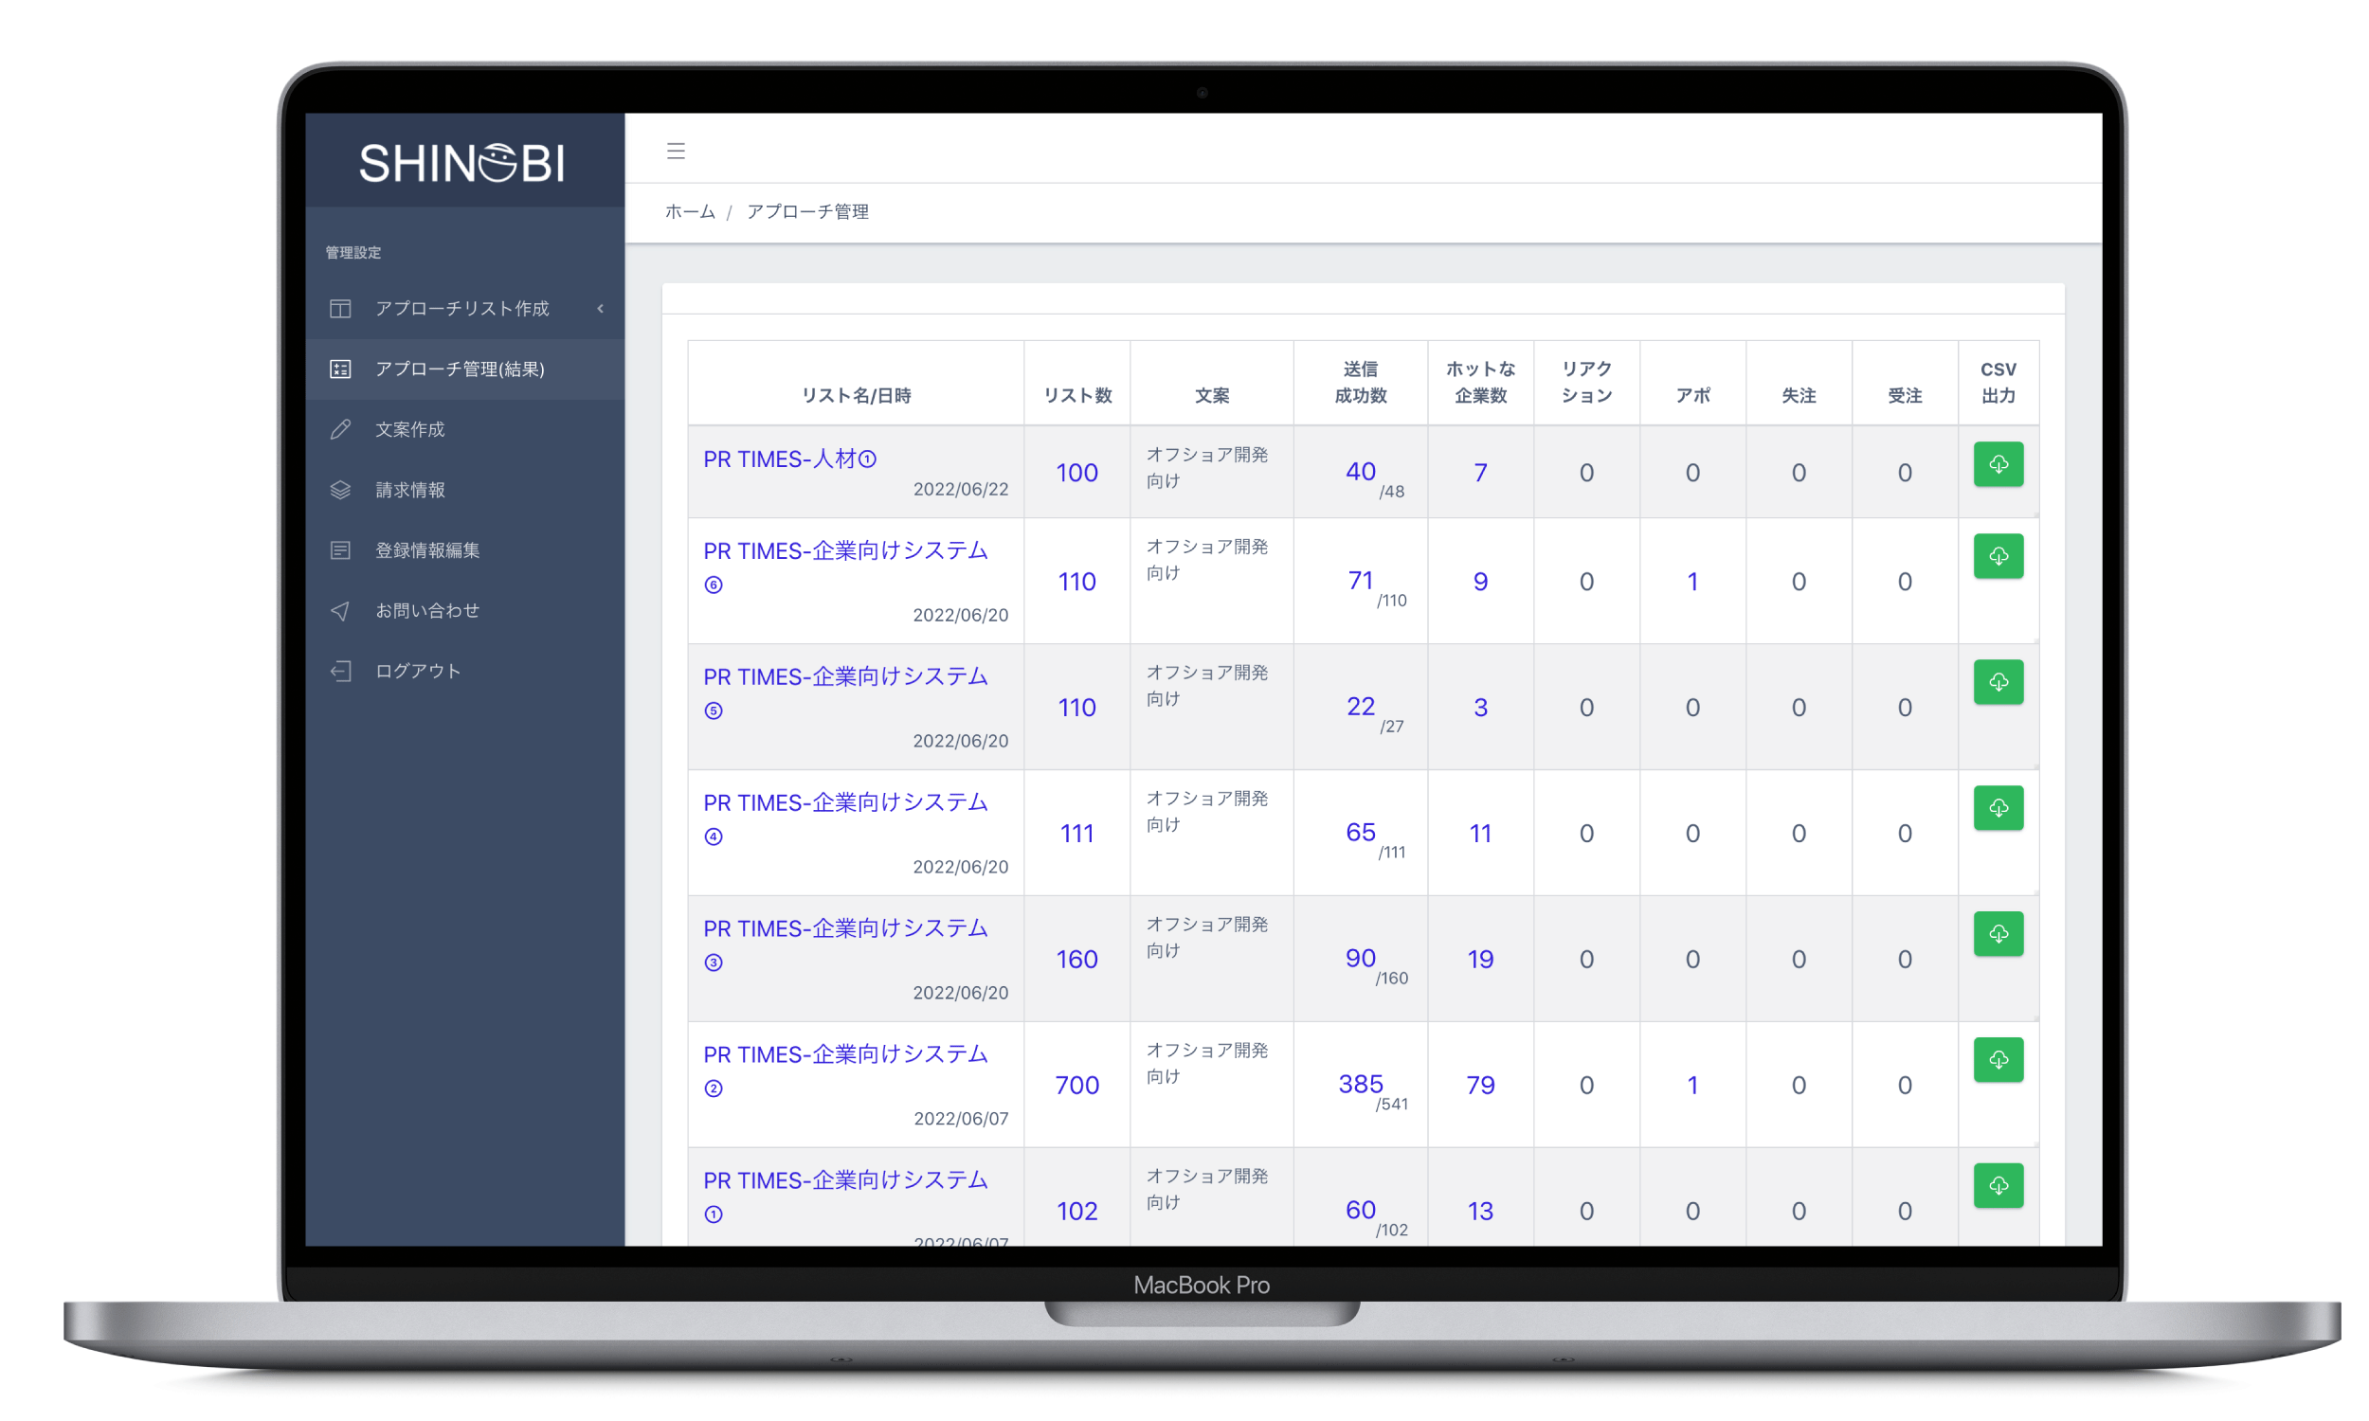The height and width of the screenshot is (1421, 2369).
Task: Click the ホットな企業数 column header
Action: [1479, 382]
